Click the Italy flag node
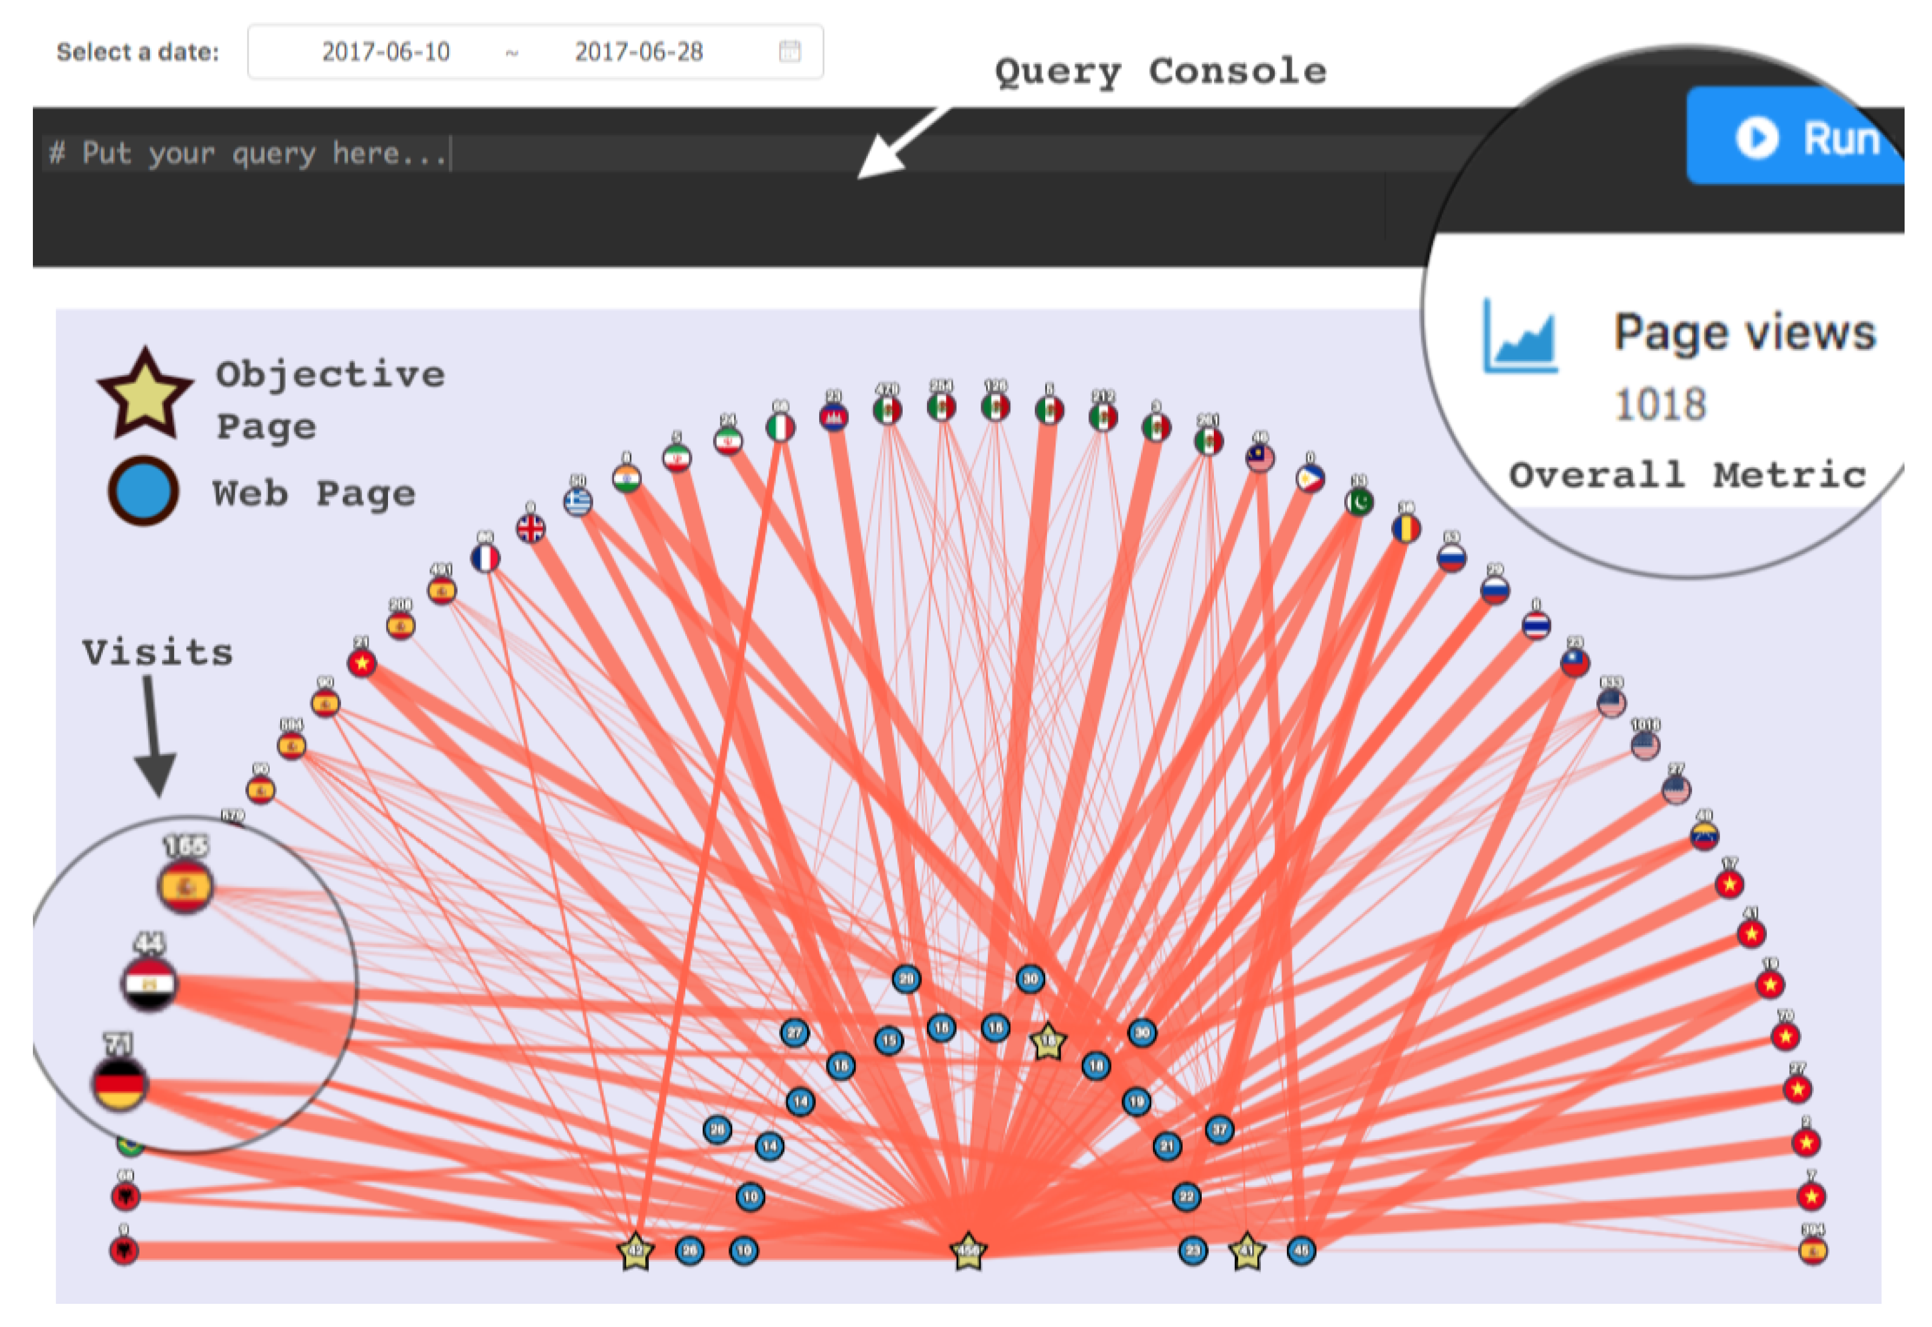This screenshot has width=1932, height=1327. click(x=780, y=428)
